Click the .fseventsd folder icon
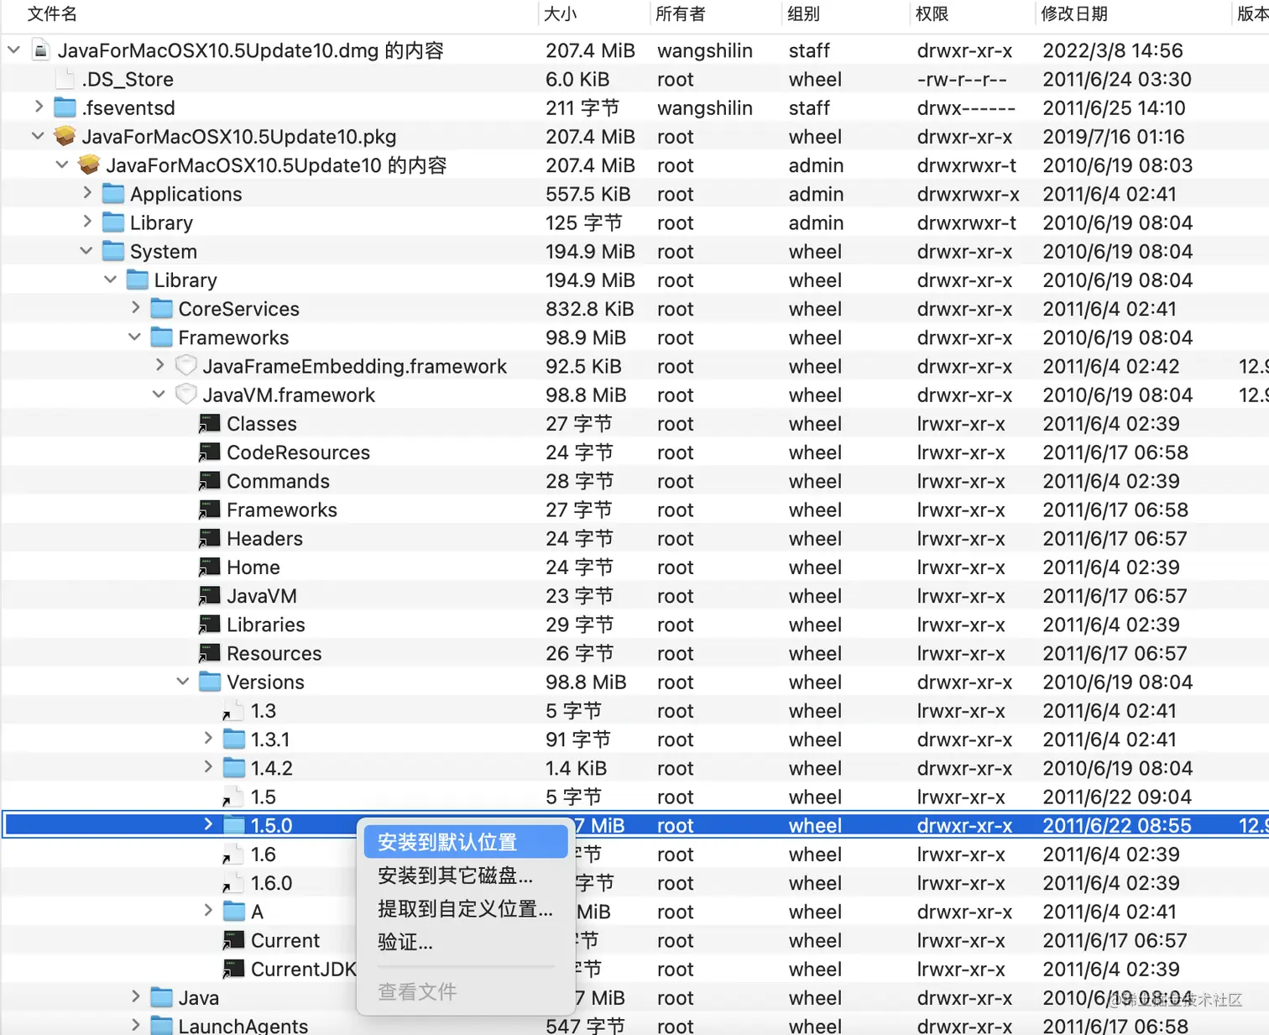The image size is (1269, 1035). 65,107
